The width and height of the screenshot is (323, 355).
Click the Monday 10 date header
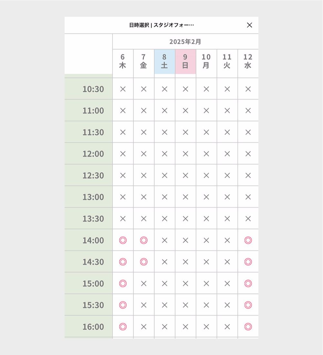tap(206, 62)
